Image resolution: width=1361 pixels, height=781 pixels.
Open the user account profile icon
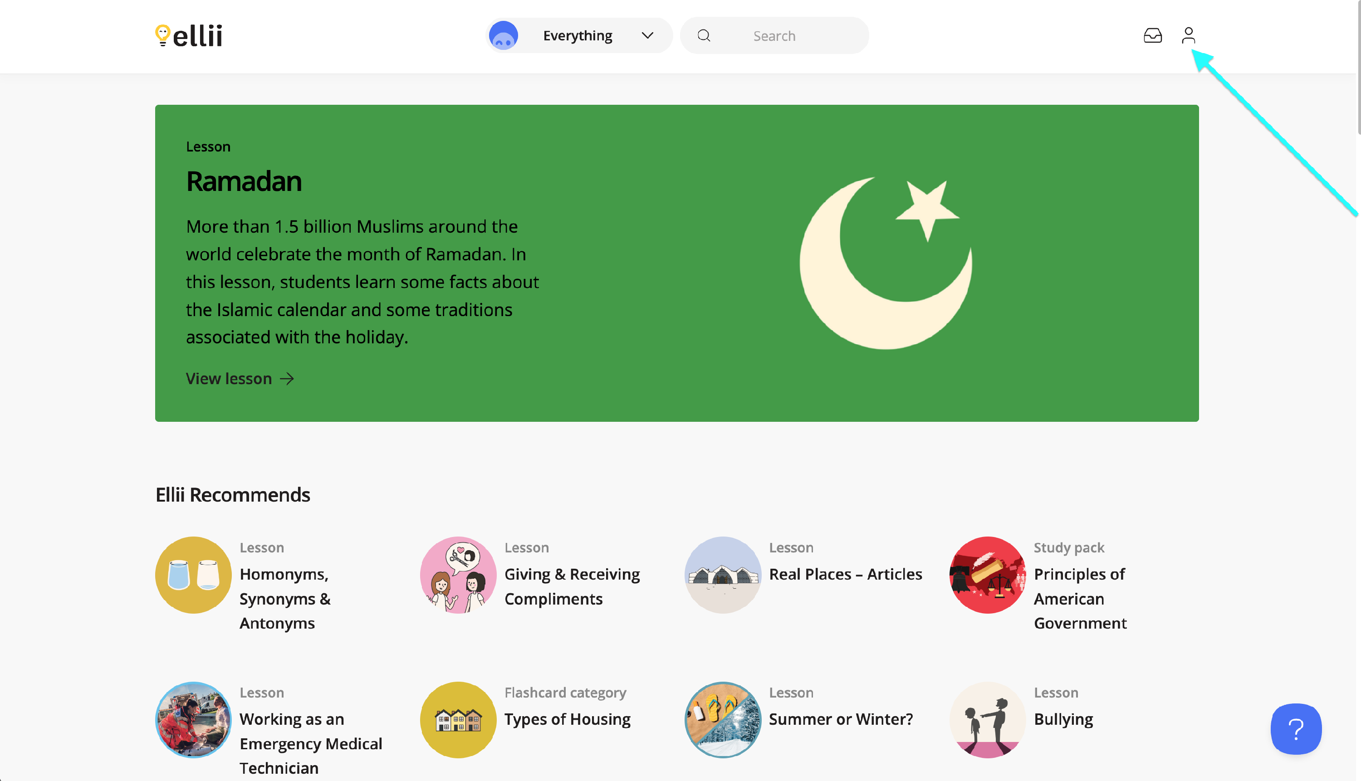(x=1188, y=35)
